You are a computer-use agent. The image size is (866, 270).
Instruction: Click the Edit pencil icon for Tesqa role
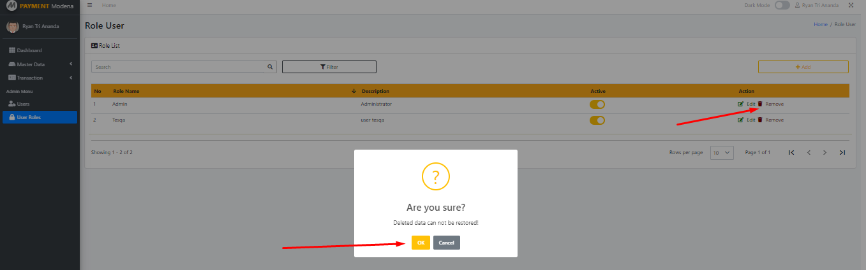[x=740, y=120]
